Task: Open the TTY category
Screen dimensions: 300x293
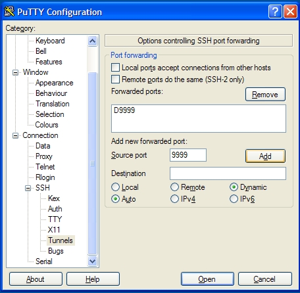Action: tap(55, 219)
